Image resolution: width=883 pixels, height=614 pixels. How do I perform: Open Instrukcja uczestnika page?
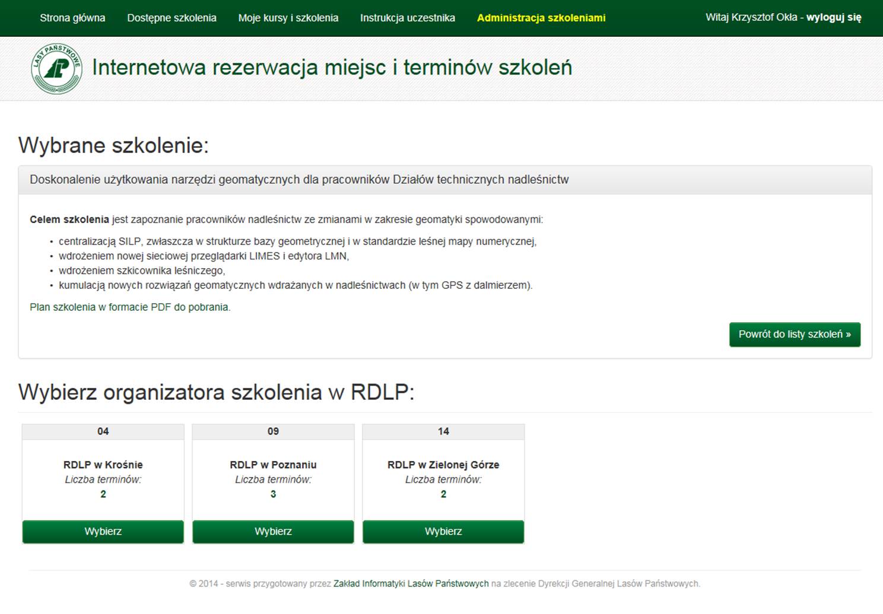(408, 18)
